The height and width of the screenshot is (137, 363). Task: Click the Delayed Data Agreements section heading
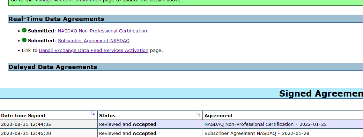(x=53, y=67)
